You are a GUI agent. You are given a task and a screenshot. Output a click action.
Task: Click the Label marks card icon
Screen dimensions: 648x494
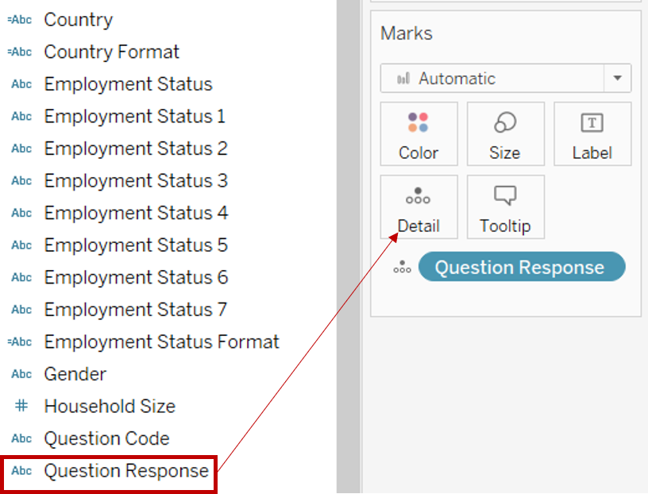point(592,124)
